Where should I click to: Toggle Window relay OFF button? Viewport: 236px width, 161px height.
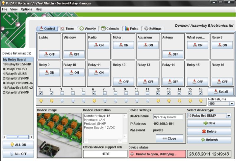click(74, 54)
